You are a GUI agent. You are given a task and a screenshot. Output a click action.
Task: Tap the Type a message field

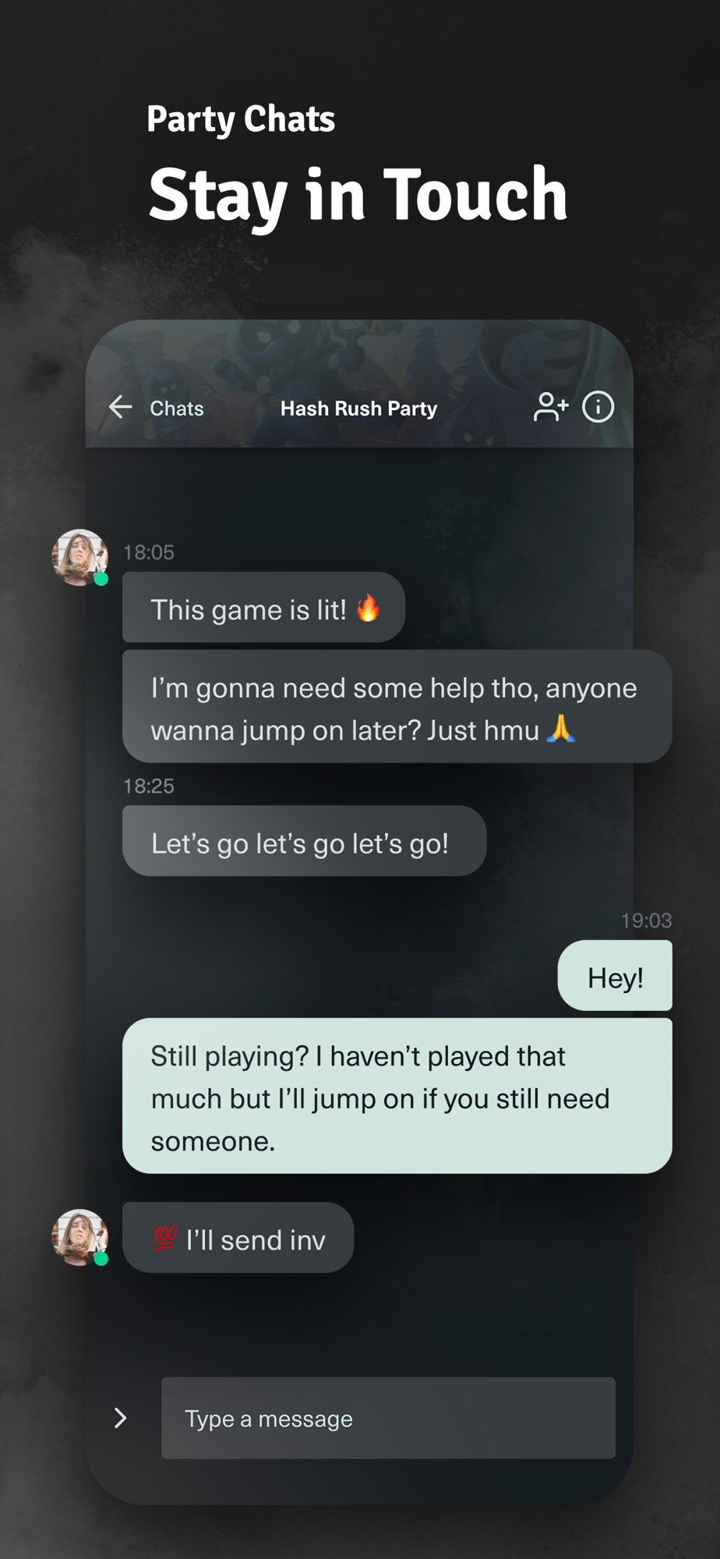click(388, 1418)
